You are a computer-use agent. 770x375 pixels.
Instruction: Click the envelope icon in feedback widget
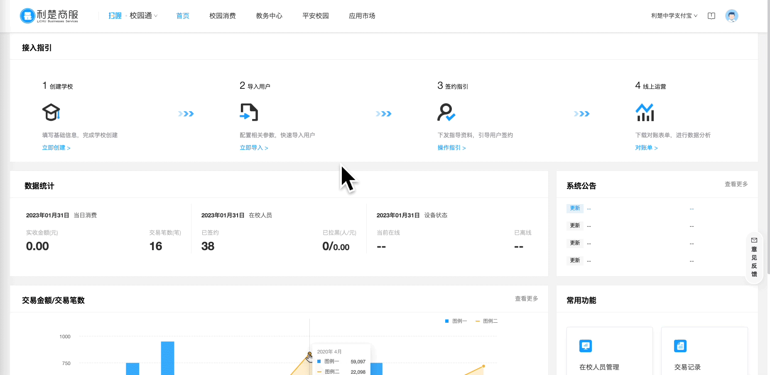point(754,240)
